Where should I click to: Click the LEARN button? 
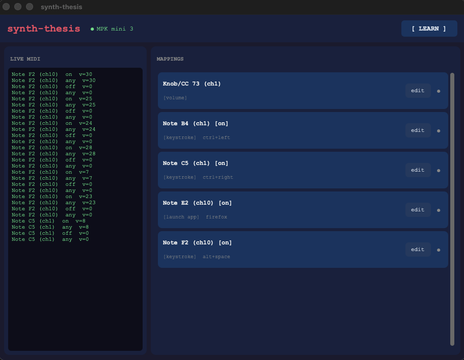click(429, 29)
